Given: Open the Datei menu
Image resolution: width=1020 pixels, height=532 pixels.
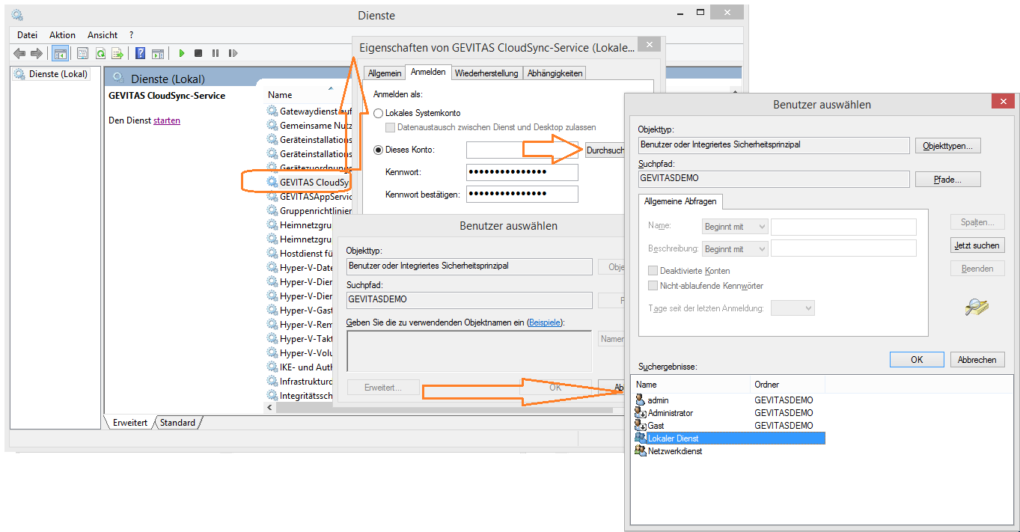Looking at the screenshot, I should click(28, 35).
